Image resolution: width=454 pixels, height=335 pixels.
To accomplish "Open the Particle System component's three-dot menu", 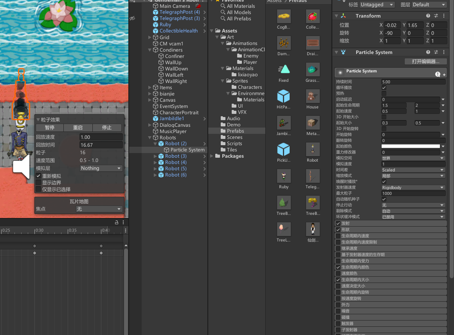I will 443,52.
